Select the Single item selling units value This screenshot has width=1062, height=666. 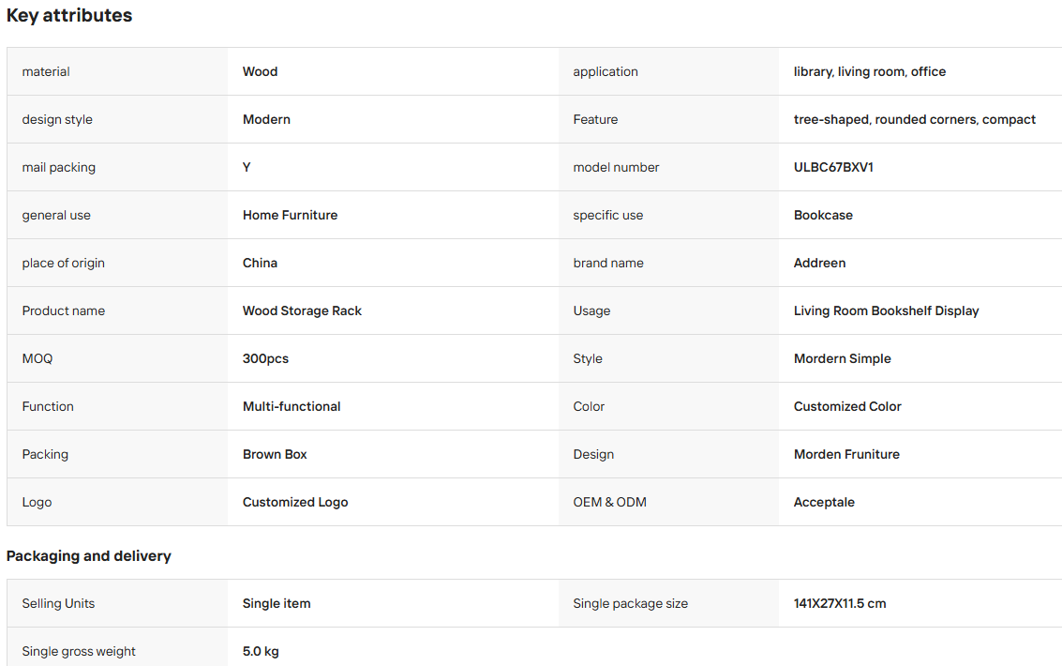click(x=277, y=604)
